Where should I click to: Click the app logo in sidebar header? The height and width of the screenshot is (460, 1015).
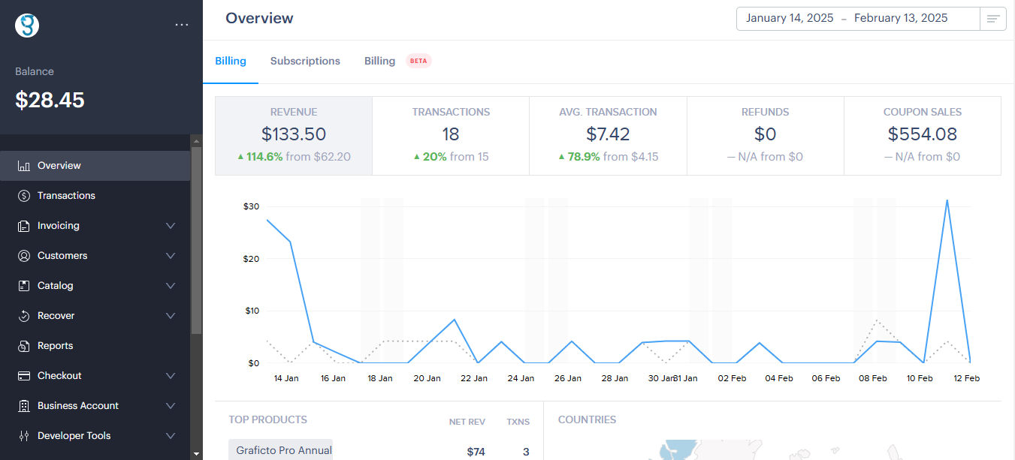27,26
